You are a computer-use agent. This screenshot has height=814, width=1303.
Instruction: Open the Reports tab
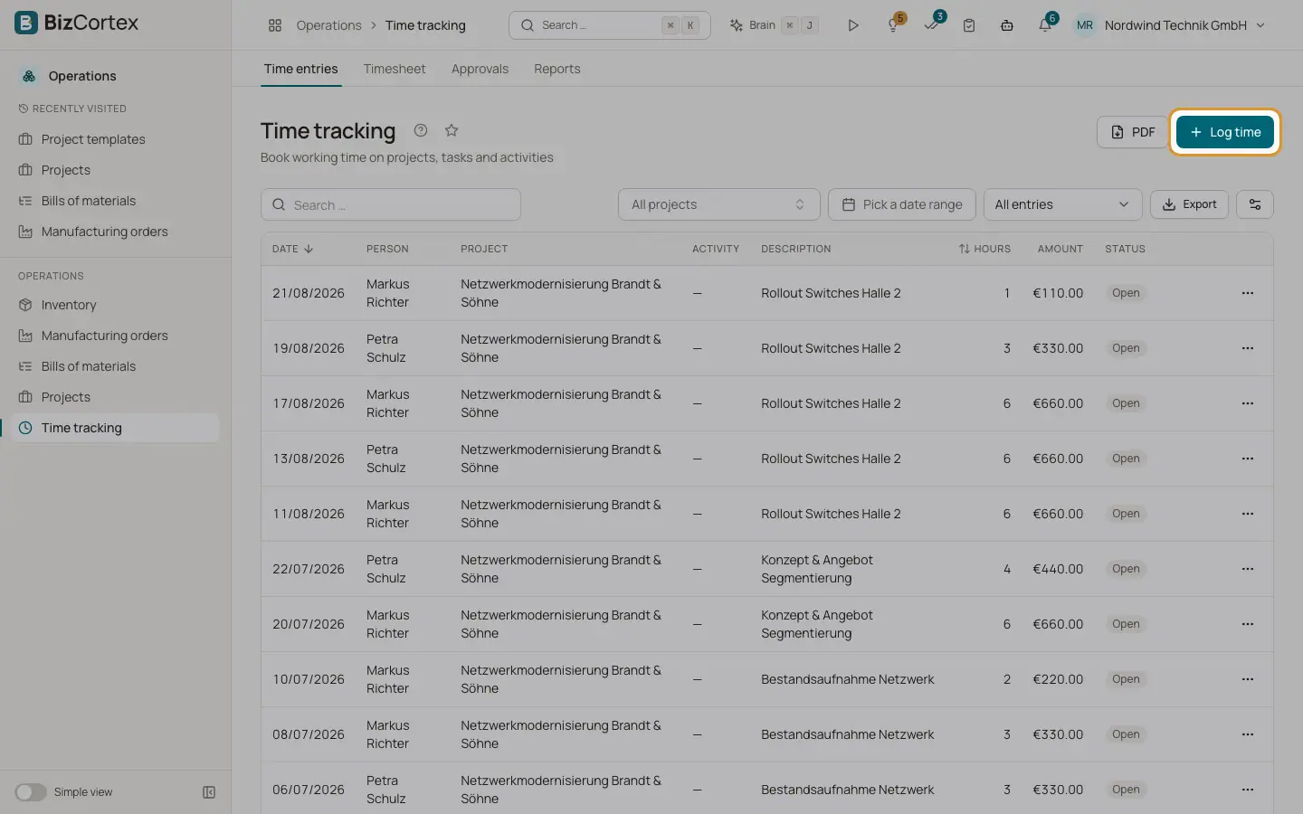[557, 69]
